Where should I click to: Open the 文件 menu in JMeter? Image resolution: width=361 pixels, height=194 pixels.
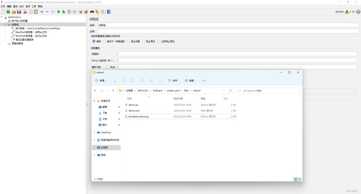point(3,7)
